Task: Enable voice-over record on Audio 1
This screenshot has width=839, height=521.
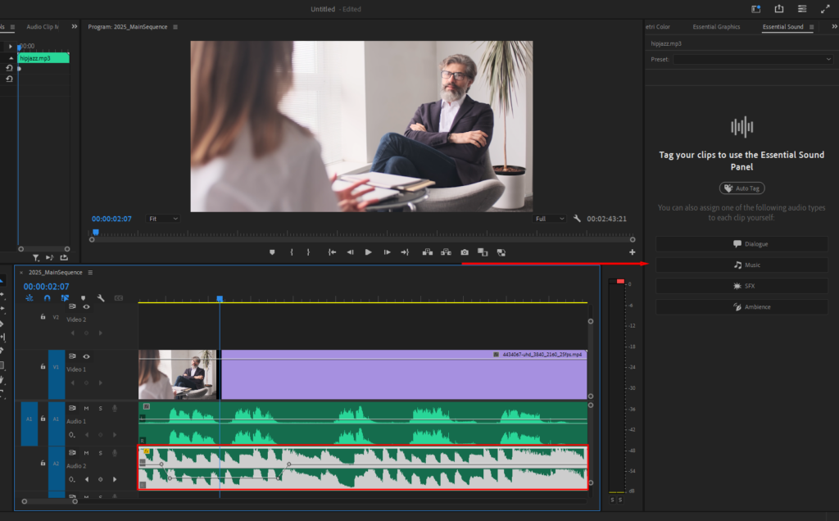Action: click(x=115, y=408)
